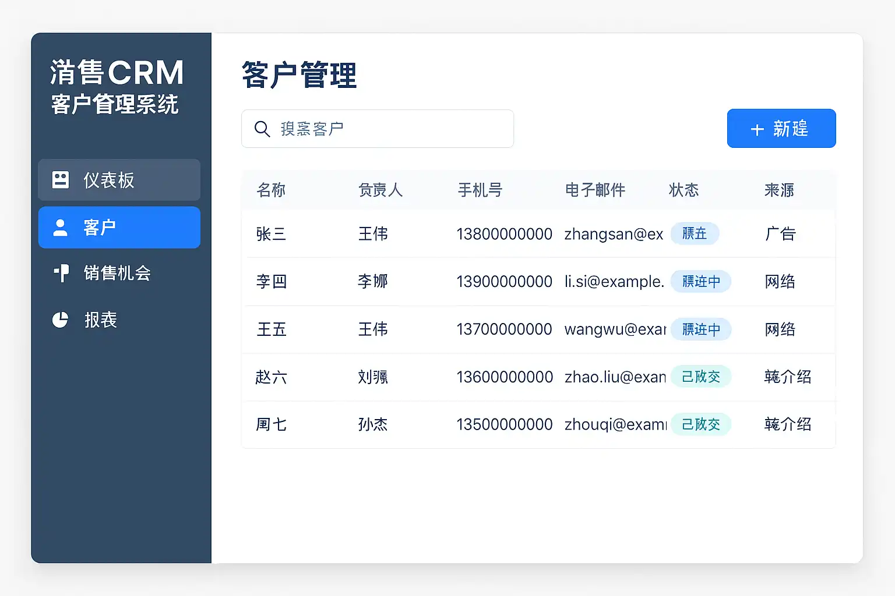Click the 来源 column header
Image resolution: width=895 pixels, height=596 pixels.
coord(779,190)
